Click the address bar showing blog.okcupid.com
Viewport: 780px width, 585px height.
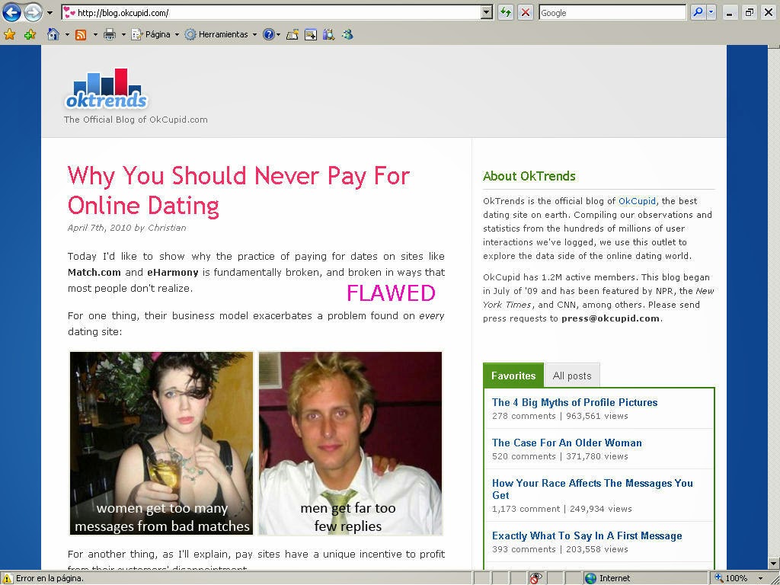click(277, 12)
